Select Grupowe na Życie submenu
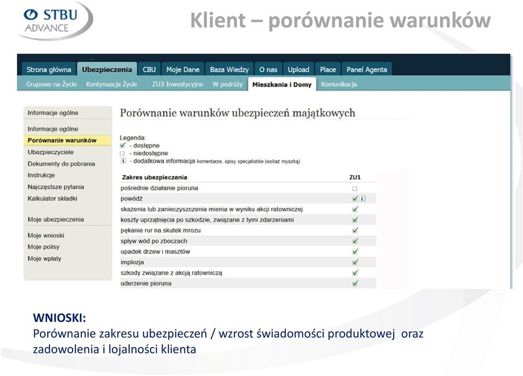Viewport: 523px width, 376px height. click(x=51, y=84)
